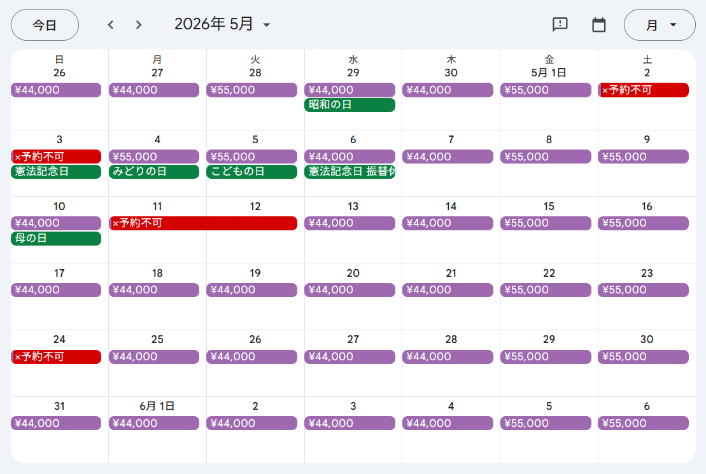
Task: Select the こどもの日 event on May 5
Action: (x=251, y=172)
